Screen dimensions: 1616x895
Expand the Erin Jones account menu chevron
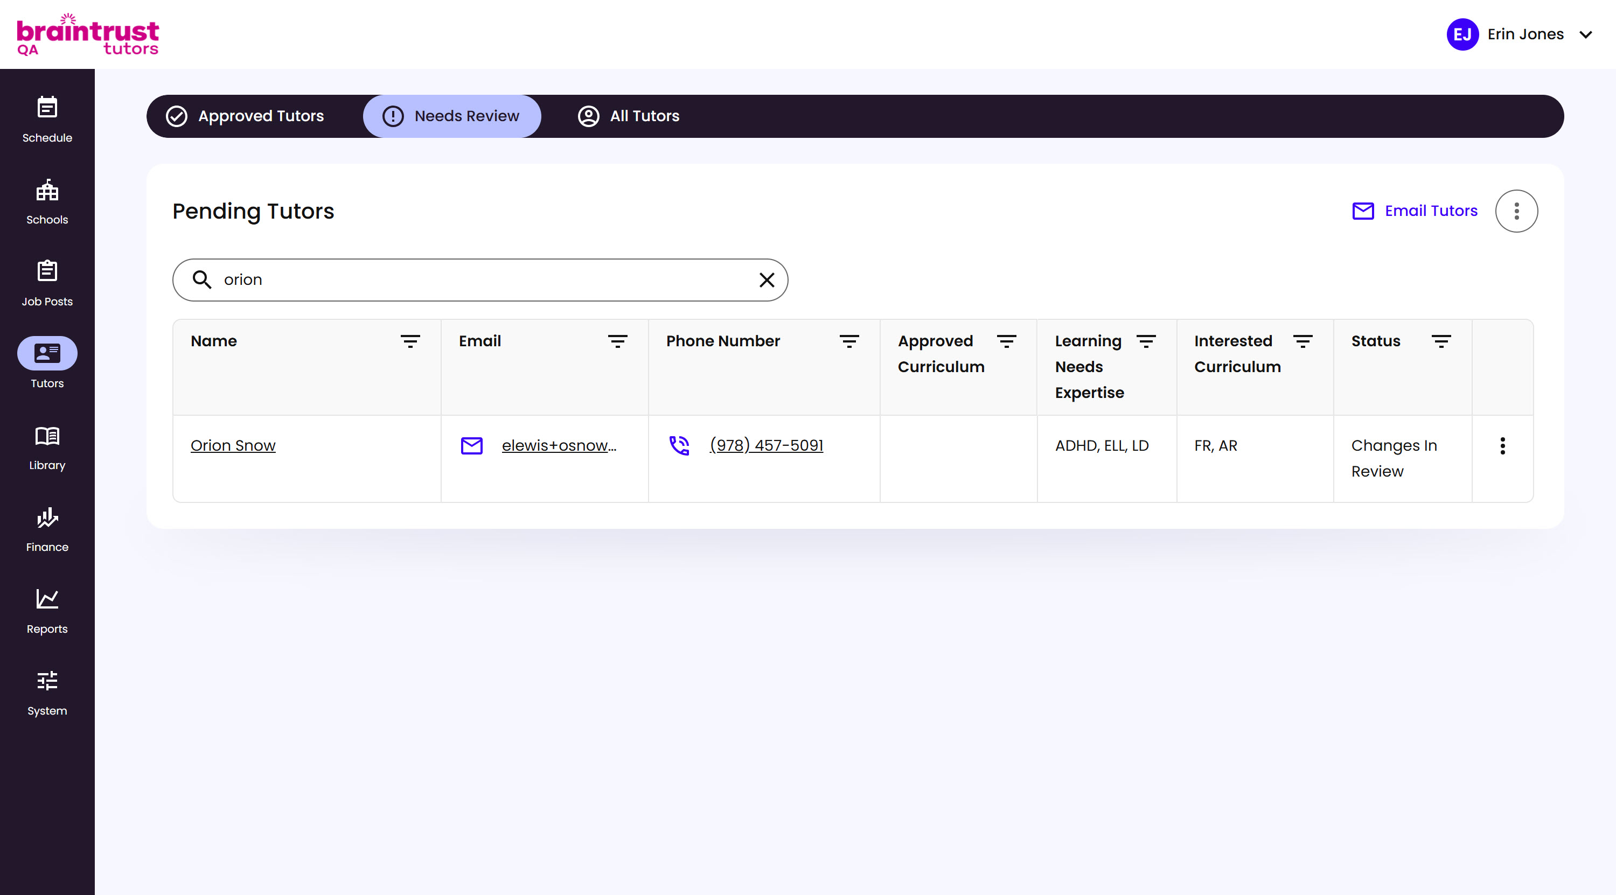[1585, 34]
